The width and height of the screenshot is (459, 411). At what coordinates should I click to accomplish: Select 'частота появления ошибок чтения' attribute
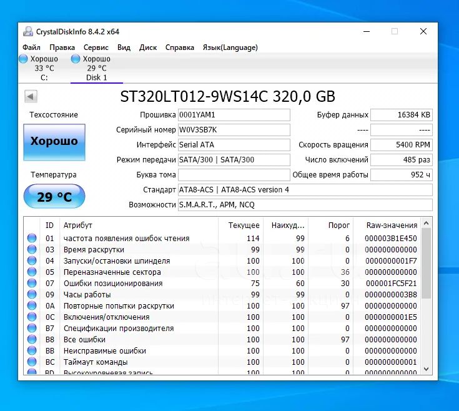(x=126, y=238)
